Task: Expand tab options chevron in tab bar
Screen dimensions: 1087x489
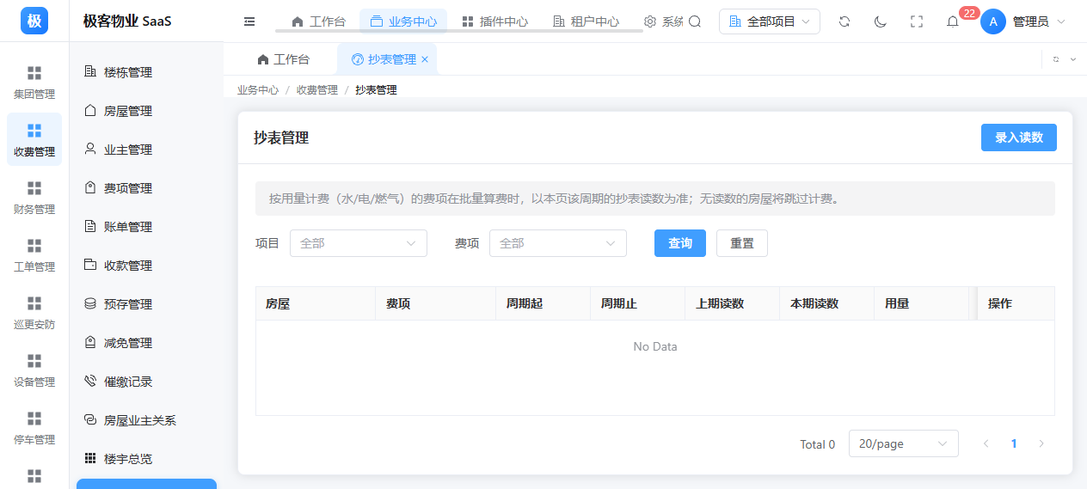Action: click(x=1073, y=59)
